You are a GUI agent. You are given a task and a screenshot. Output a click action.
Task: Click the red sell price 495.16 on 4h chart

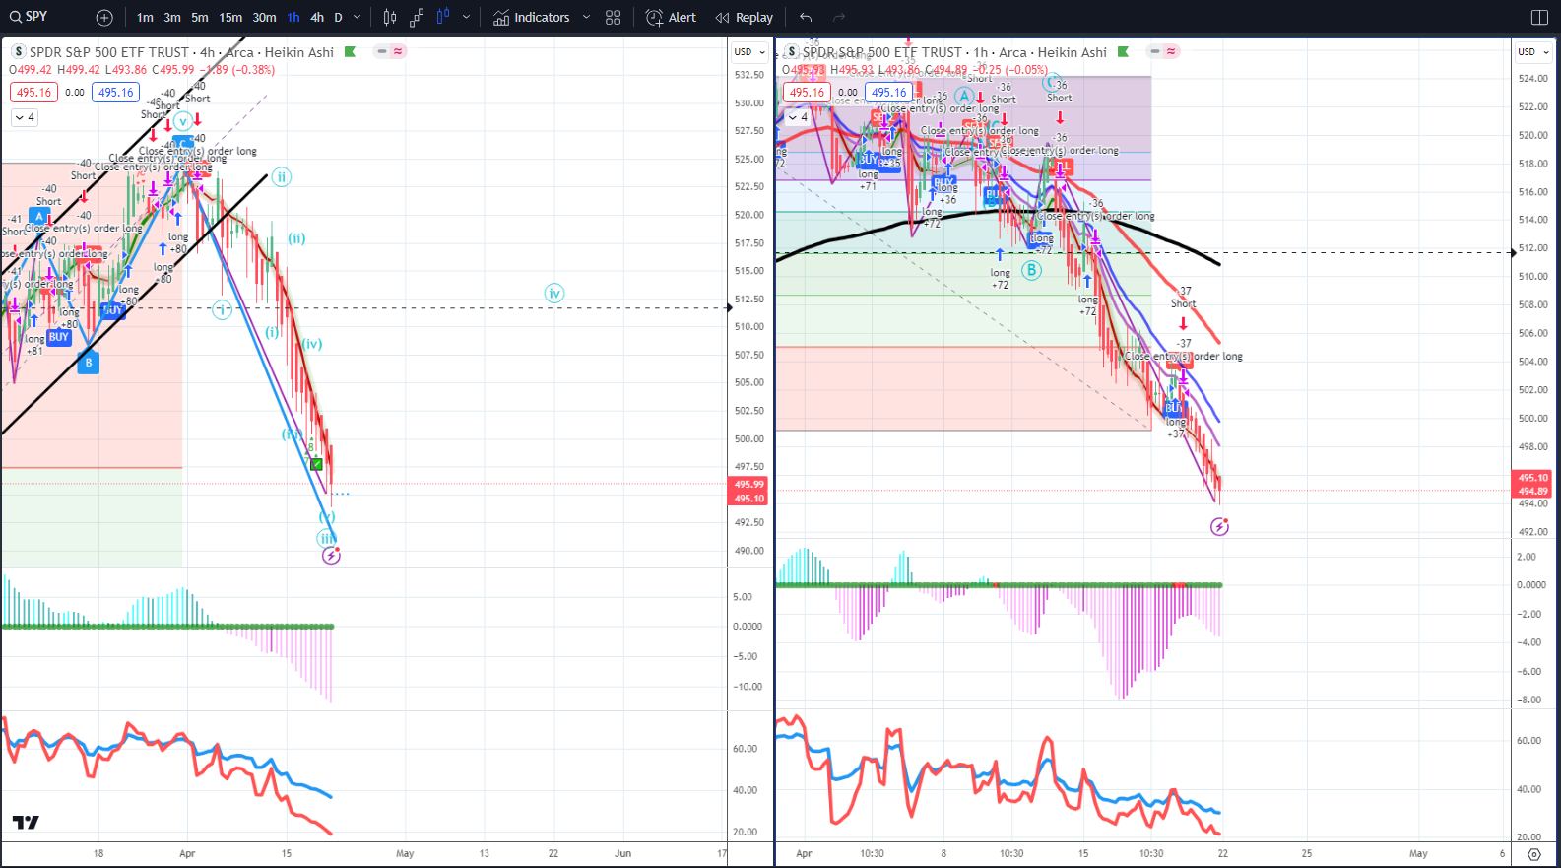pos(34,93)
